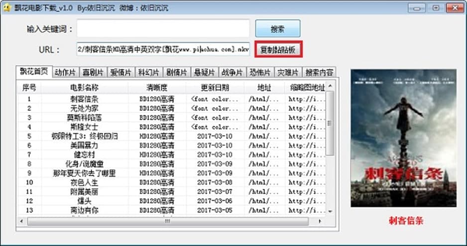Select the 无处为家 movie row
The width and height of the screenshot is (467, 246).
[x=172, y=108]
